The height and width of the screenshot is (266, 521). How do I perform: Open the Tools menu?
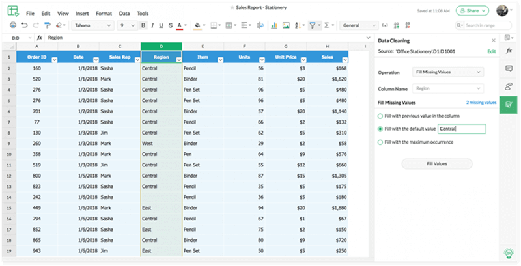point(143,14)
